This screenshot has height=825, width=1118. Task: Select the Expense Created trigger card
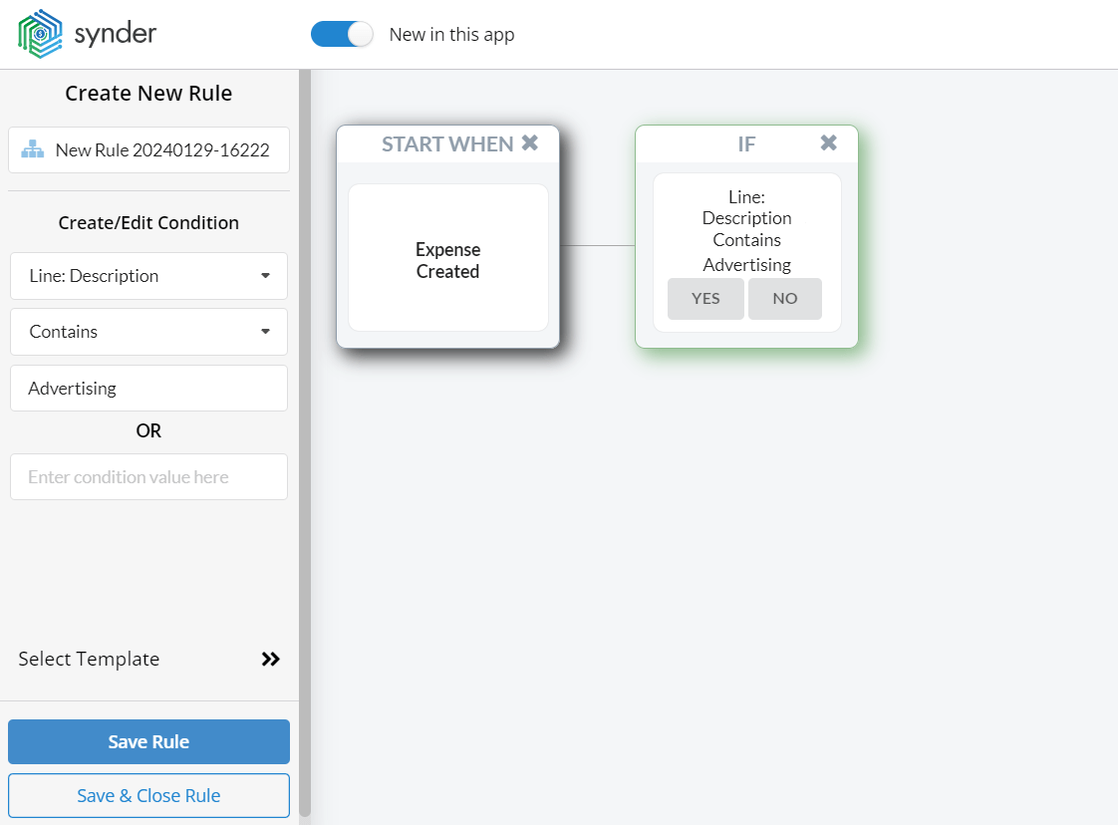click(x=447, y=260)
